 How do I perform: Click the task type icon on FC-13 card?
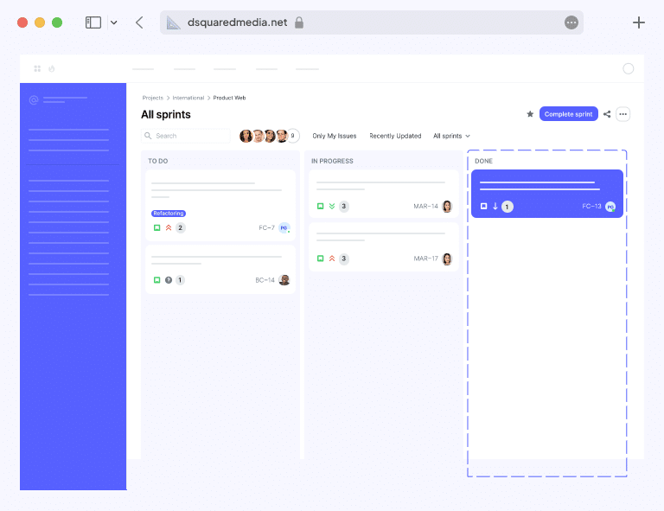tap(483, 206)
